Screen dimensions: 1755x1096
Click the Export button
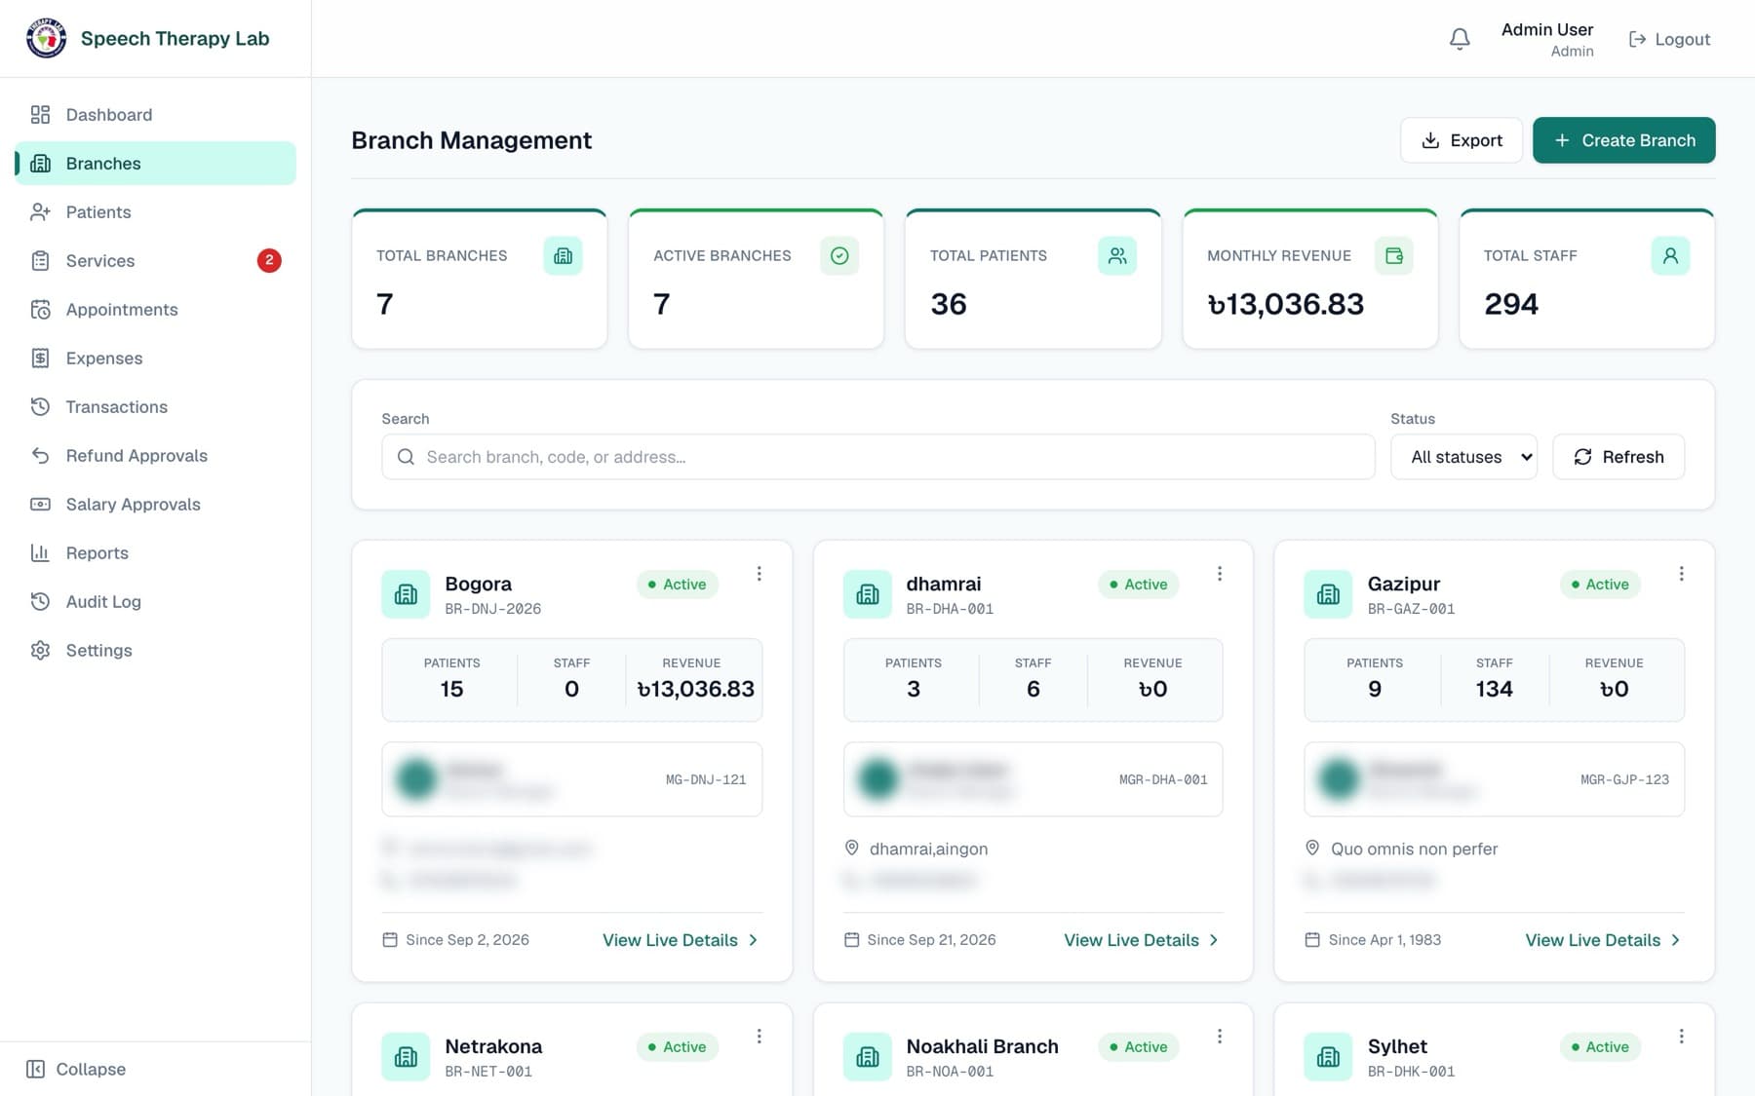coord(1461,140)
